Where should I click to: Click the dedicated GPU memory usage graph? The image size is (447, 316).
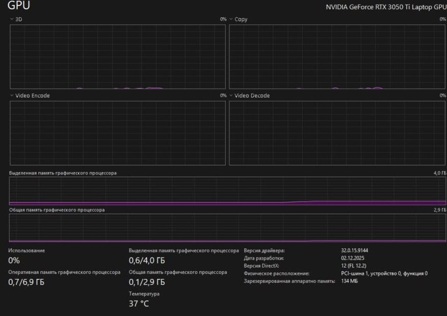tap(227, 191)
